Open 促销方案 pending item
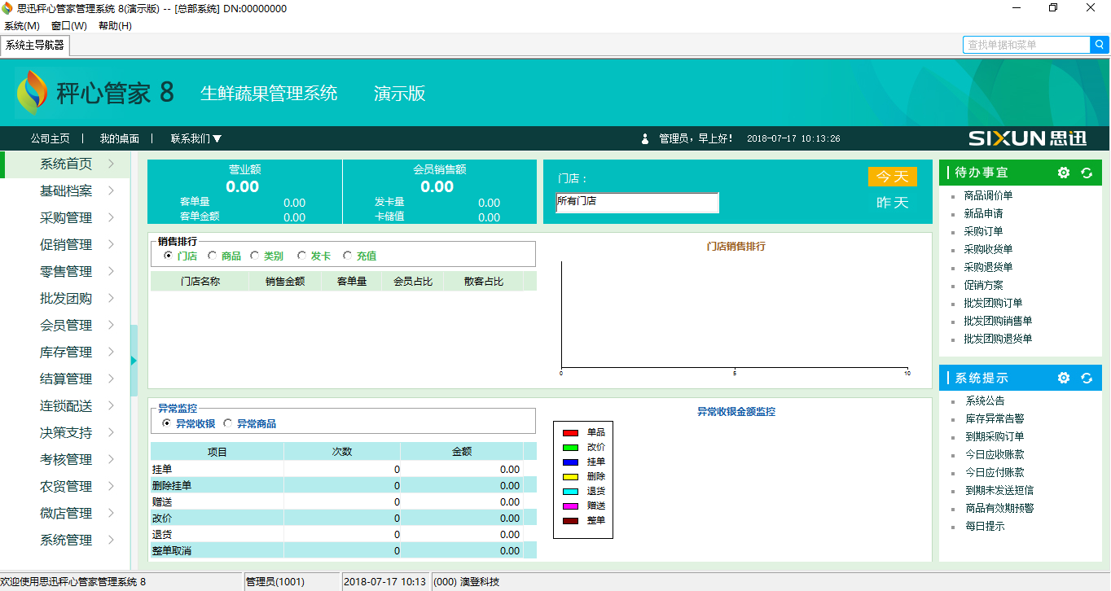The width and height of the screenshot is (1111, 591). 983,286
